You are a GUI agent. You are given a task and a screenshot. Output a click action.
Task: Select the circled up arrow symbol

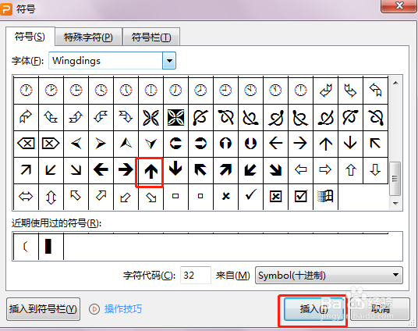pyautogui.click(x=225, y=144)
